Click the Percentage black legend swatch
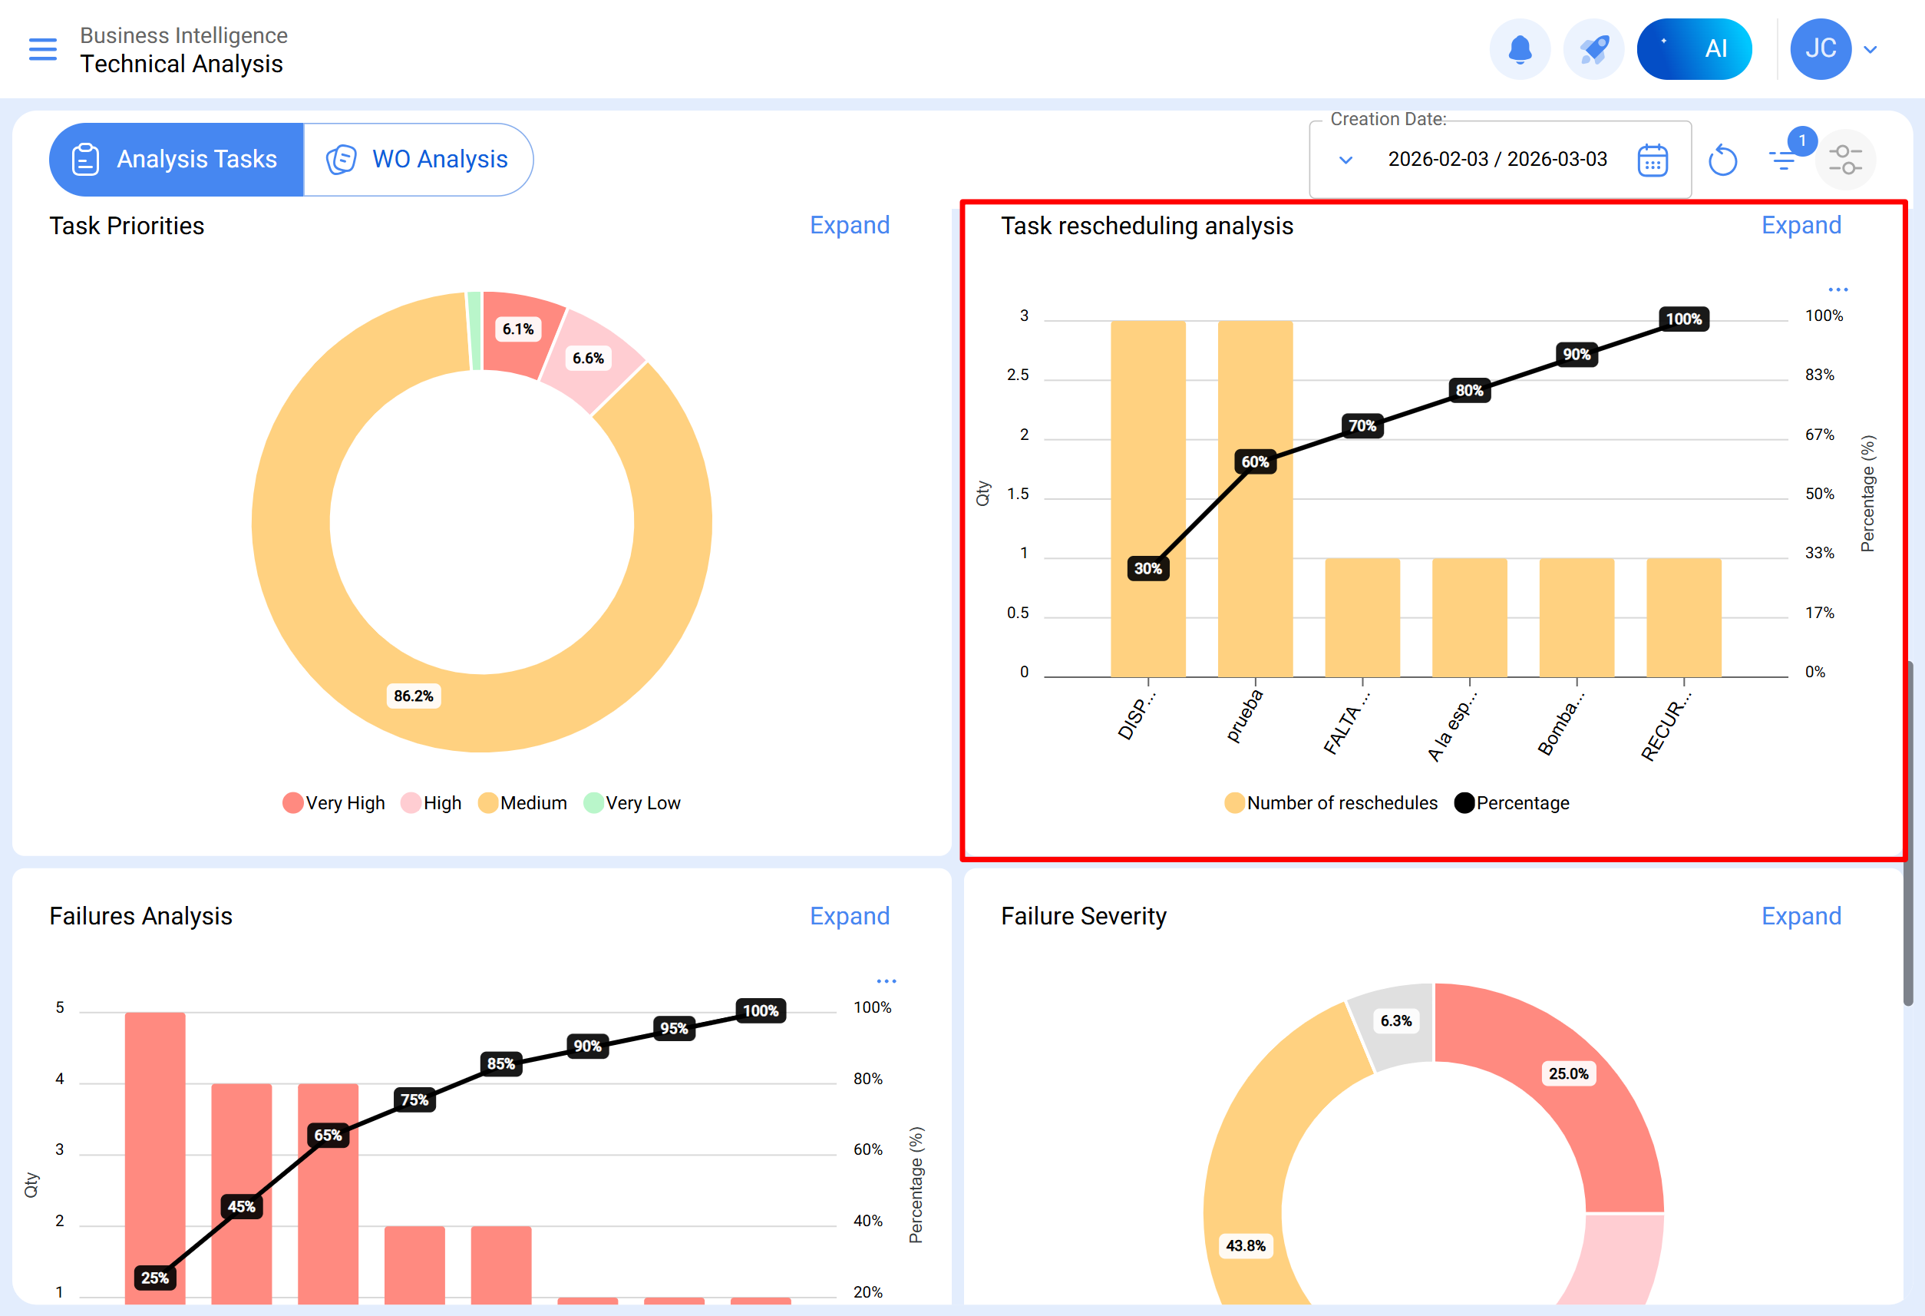The image size is (1925, 1316). click(1464, 803)
